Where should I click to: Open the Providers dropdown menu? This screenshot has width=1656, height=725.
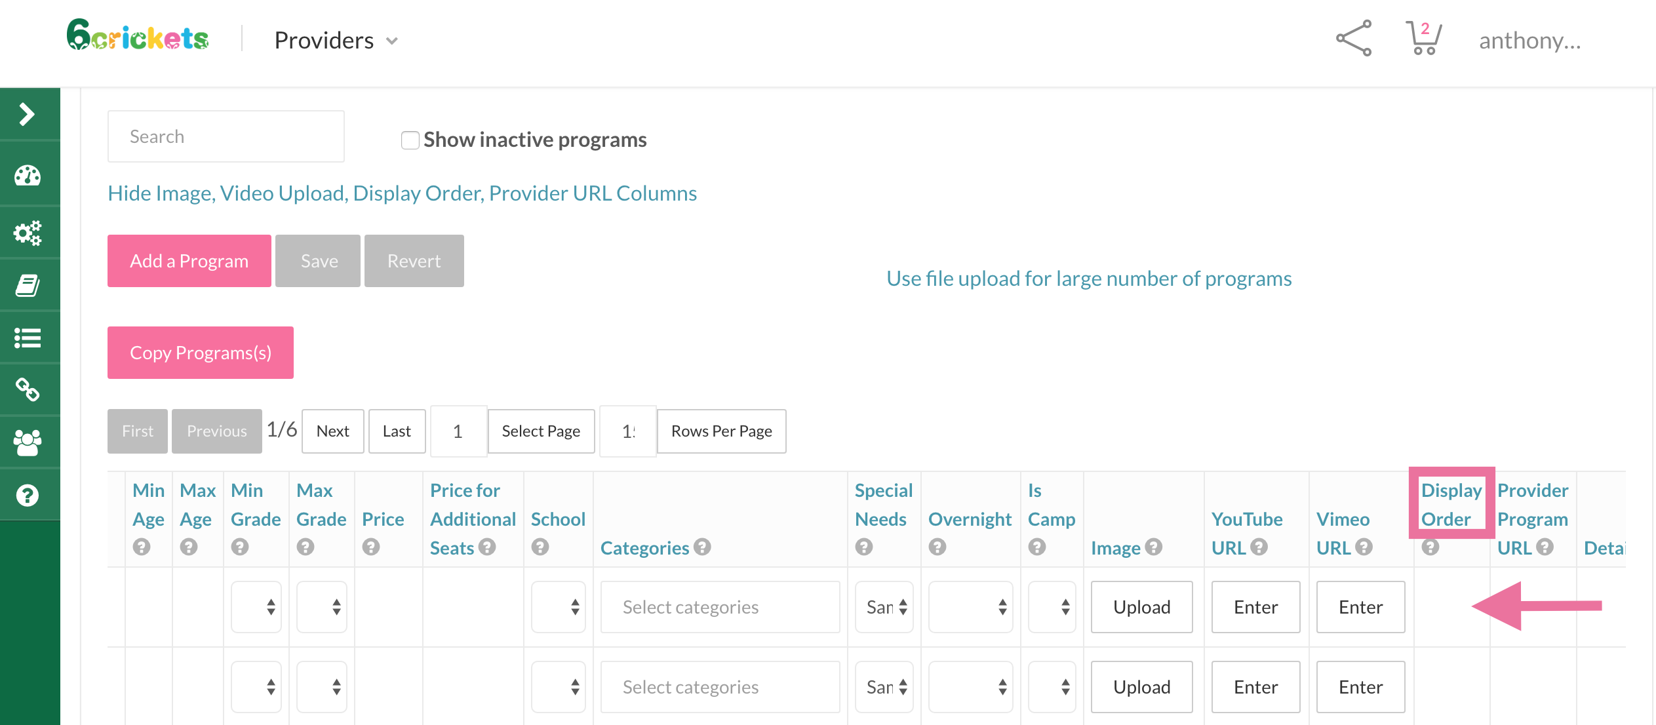pos(336,41)
